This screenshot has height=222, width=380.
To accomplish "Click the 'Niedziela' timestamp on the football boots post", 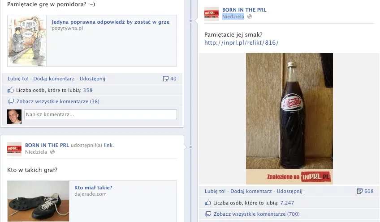I will [x=36, y=152].
